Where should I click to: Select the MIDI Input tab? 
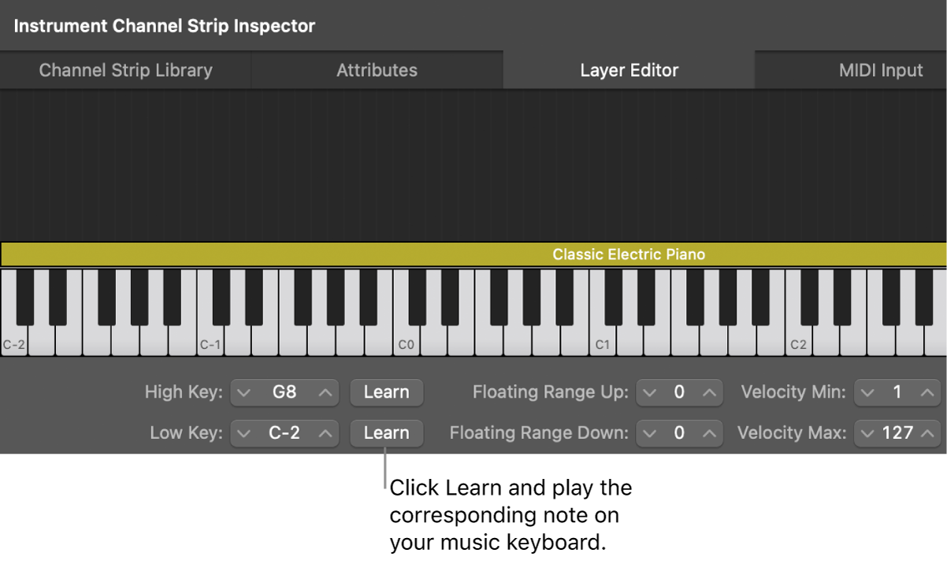pos(880,70)
